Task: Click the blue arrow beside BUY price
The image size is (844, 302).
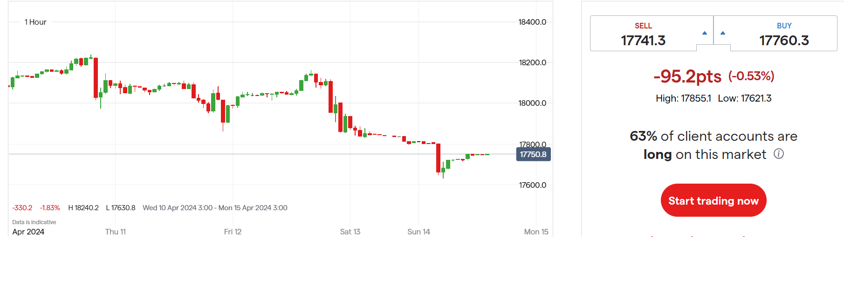Action: coord(723,33)
